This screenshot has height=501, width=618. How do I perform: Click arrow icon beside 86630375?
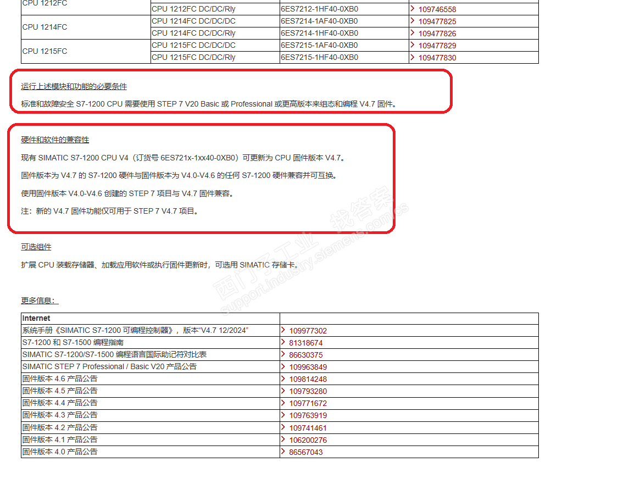tap(283, 354)
